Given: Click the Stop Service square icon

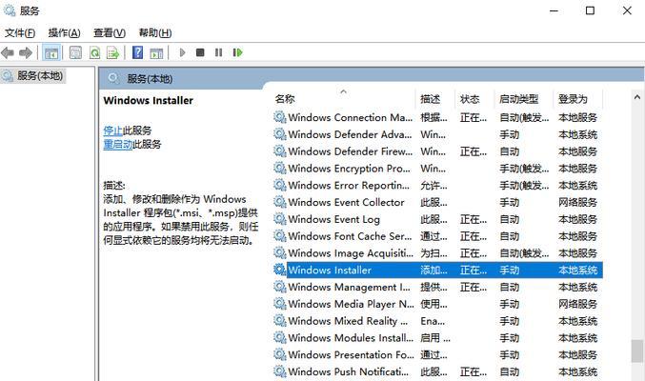Looking at the screenshot, I should (x=200, y=52).
